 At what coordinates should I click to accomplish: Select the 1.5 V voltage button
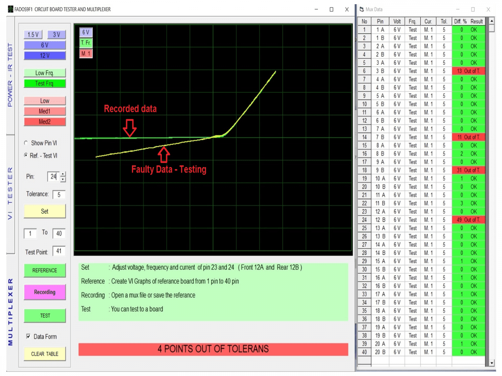33,35
